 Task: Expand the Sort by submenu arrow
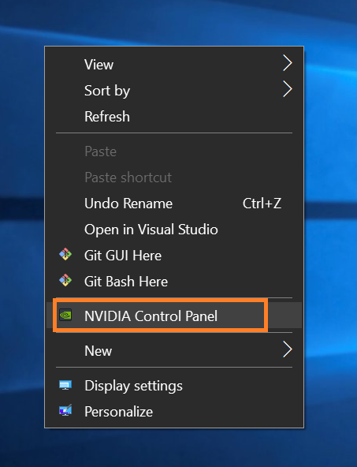(287, 89)
